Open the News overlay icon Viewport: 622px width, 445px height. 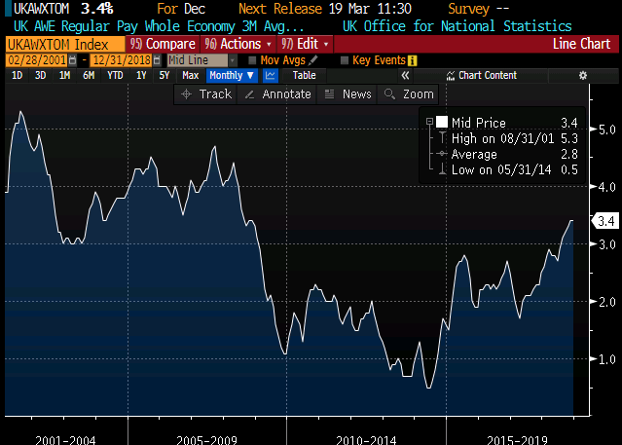[x=330, y=93]
